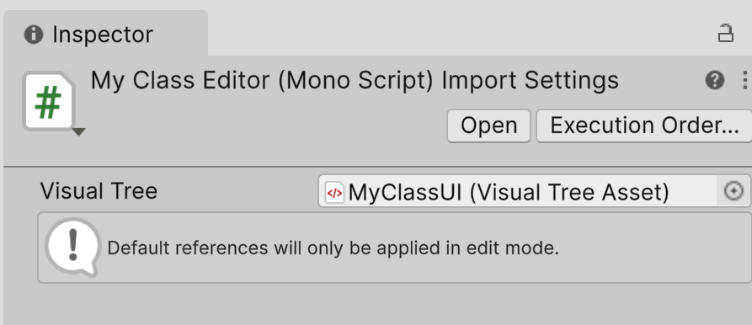
Task: Click the Open button
Action: click(x=488, y=126)
